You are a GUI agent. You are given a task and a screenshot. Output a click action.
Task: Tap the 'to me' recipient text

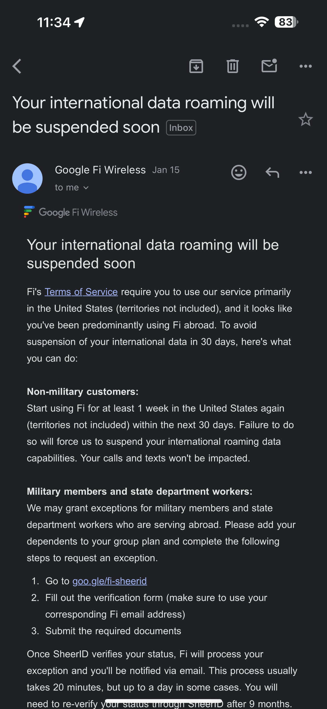point(67,187)
